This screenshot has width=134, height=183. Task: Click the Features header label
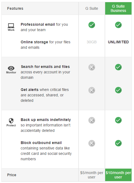[15, 8]
